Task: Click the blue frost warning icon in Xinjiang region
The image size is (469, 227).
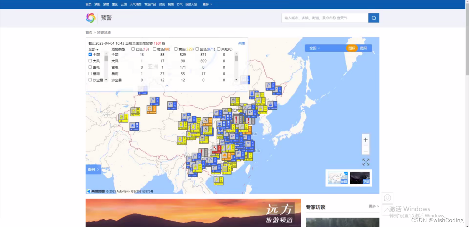Action: pyautogui.click(x=134, y=126)
